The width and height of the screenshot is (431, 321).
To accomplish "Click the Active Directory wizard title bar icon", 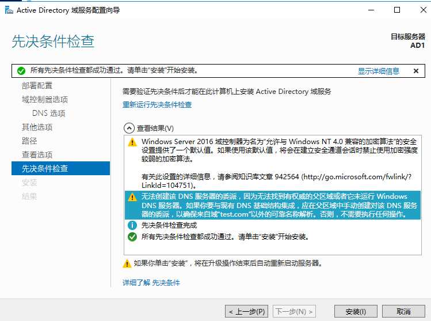I will (9, 10).
